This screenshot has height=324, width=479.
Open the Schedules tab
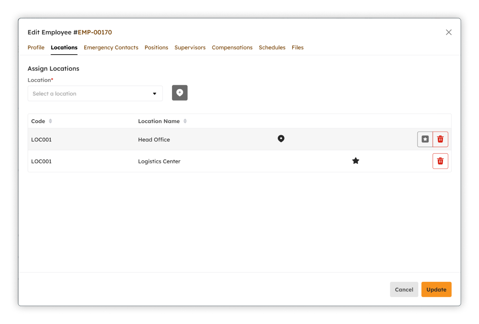[x=272, y=47]
